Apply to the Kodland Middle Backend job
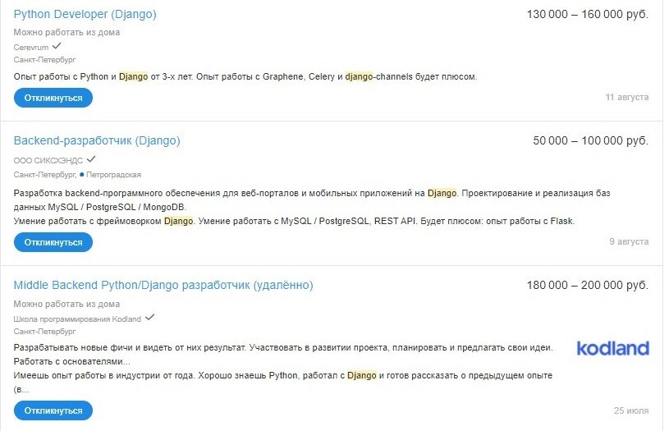 53,410
